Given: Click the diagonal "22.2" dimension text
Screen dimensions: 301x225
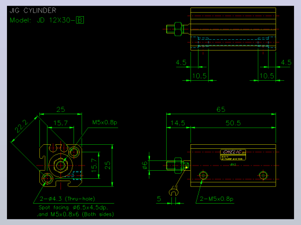Looking at the screenshot, I should (21, 126).
